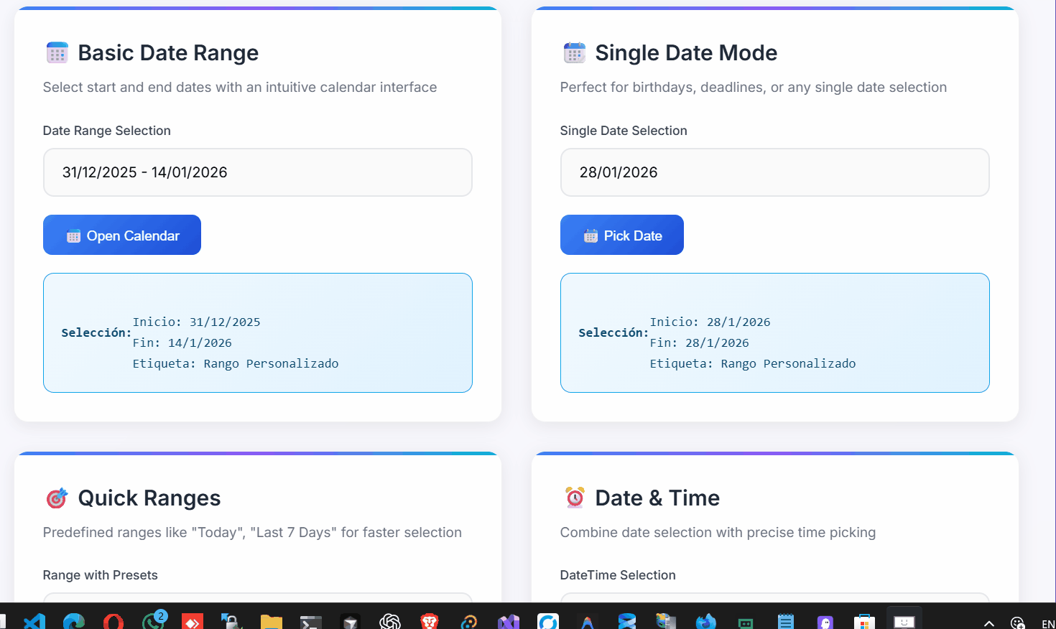This screenshot has height=629, width=1056.
Task: Click the Pick Date button
Action: click(621, 235)
